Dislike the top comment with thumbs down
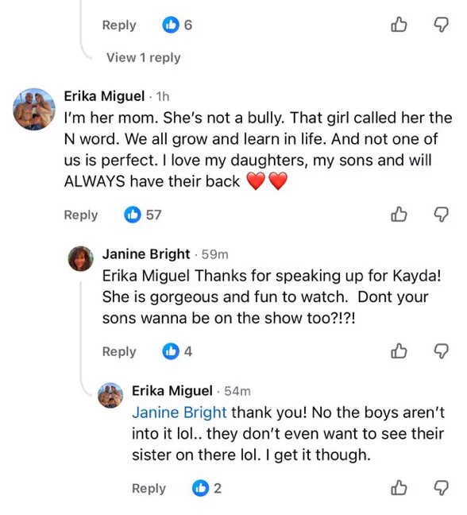 click(442, 25)
